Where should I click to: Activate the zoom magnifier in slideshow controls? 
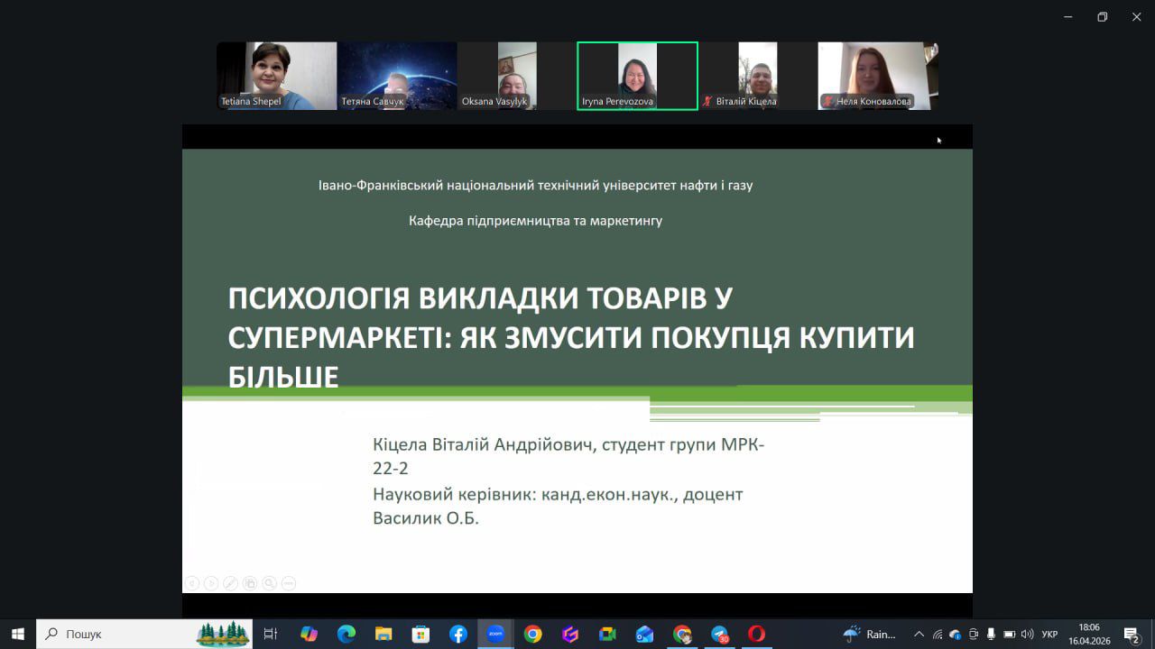click(269, 583)
